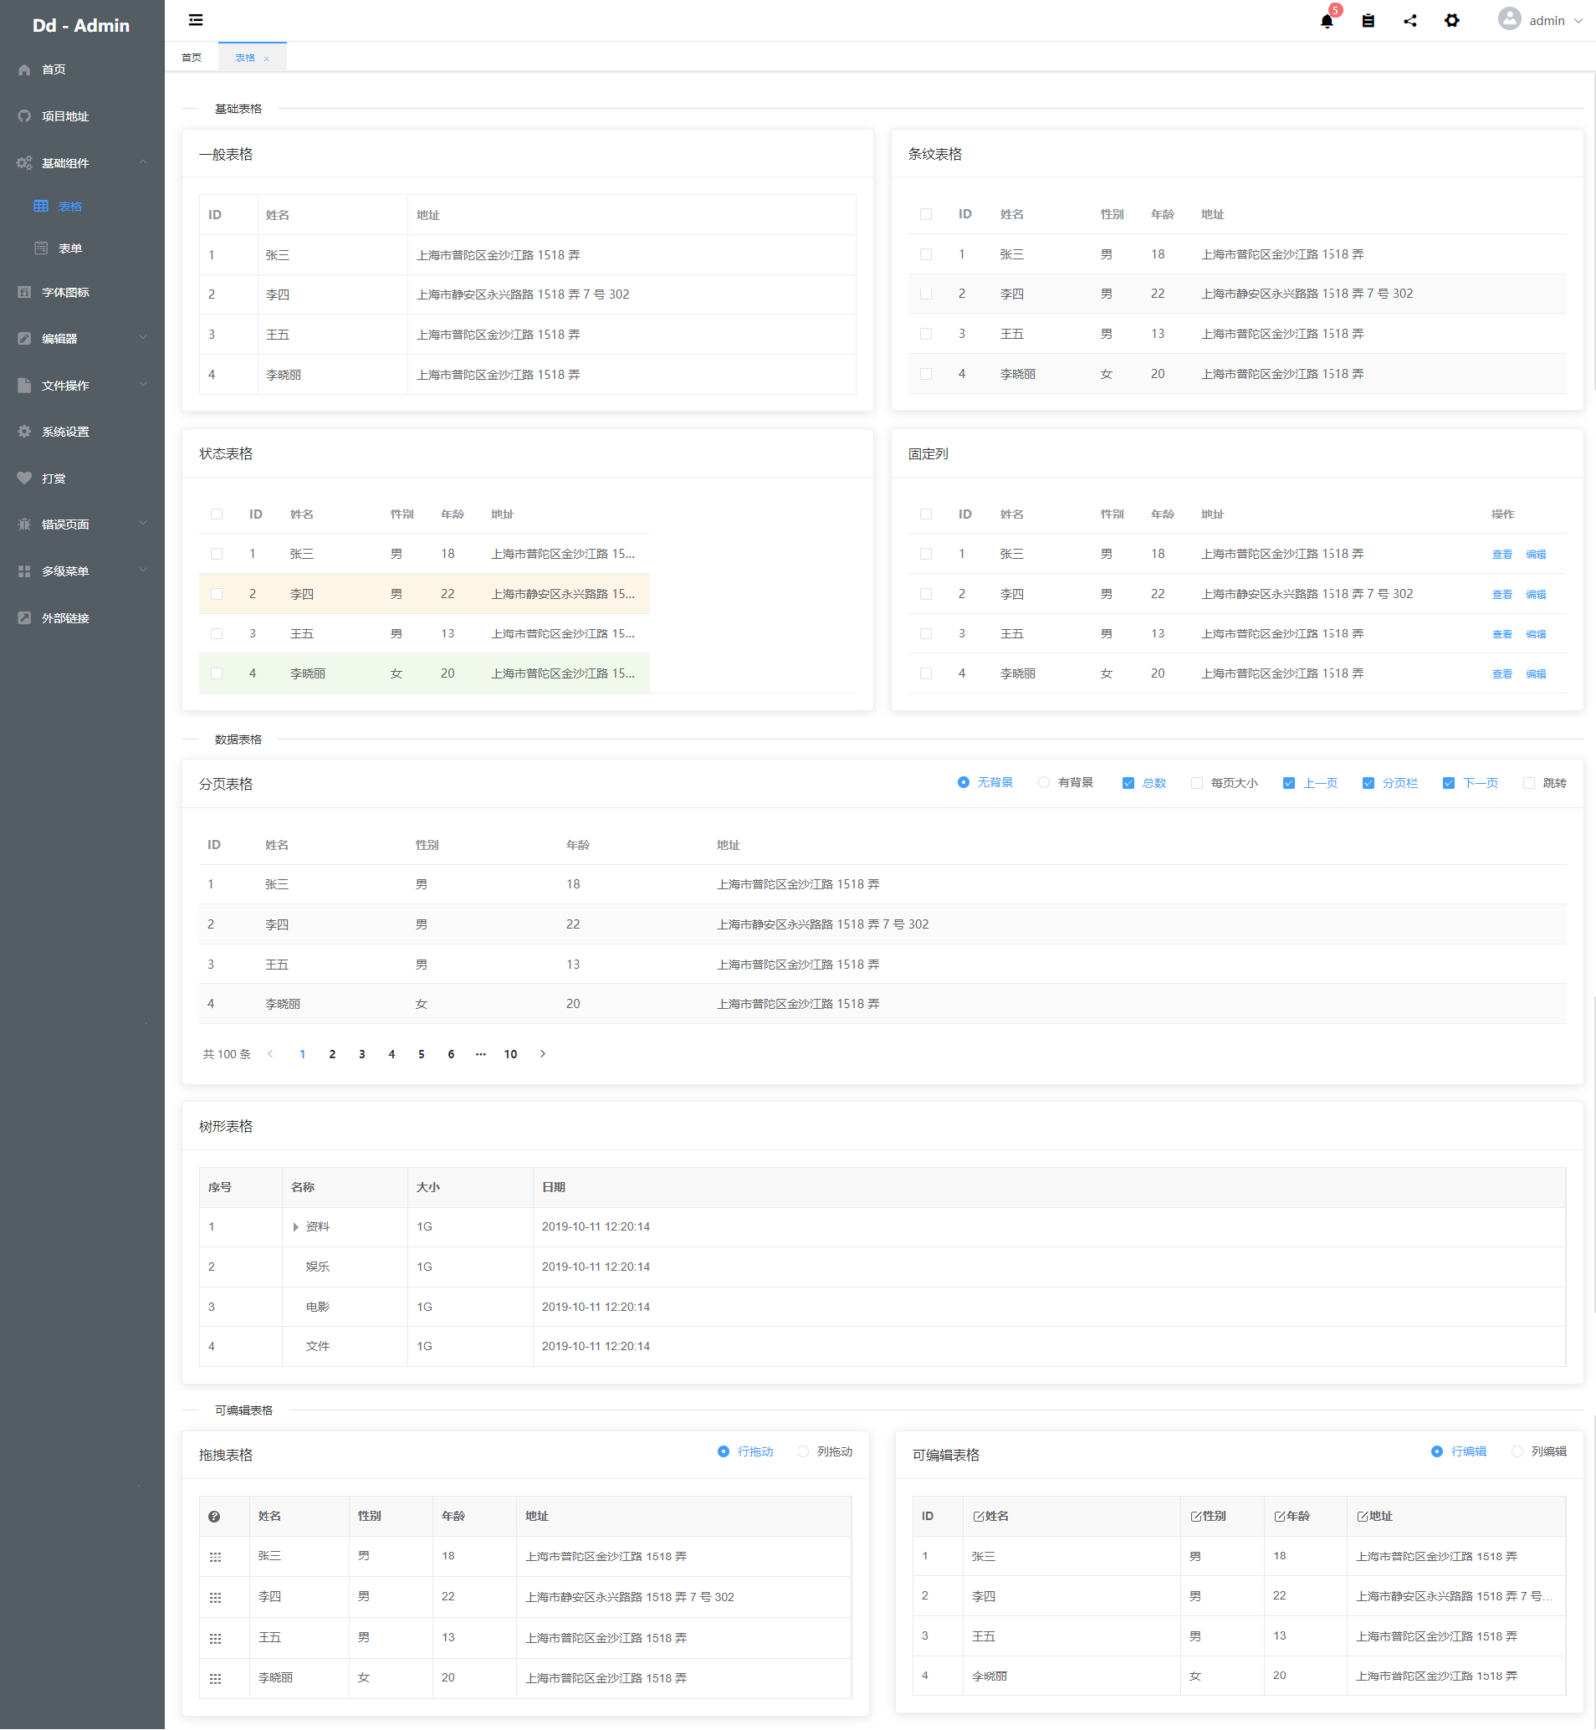Expand the 编辑器 sidebar menu
1596x1730 pixels.
click(82, 339)
